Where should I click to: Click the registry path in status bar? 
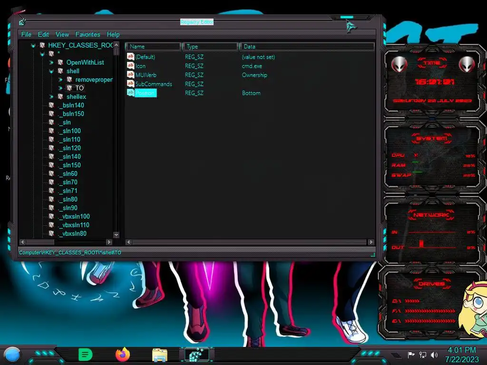[x=70, y=252]
